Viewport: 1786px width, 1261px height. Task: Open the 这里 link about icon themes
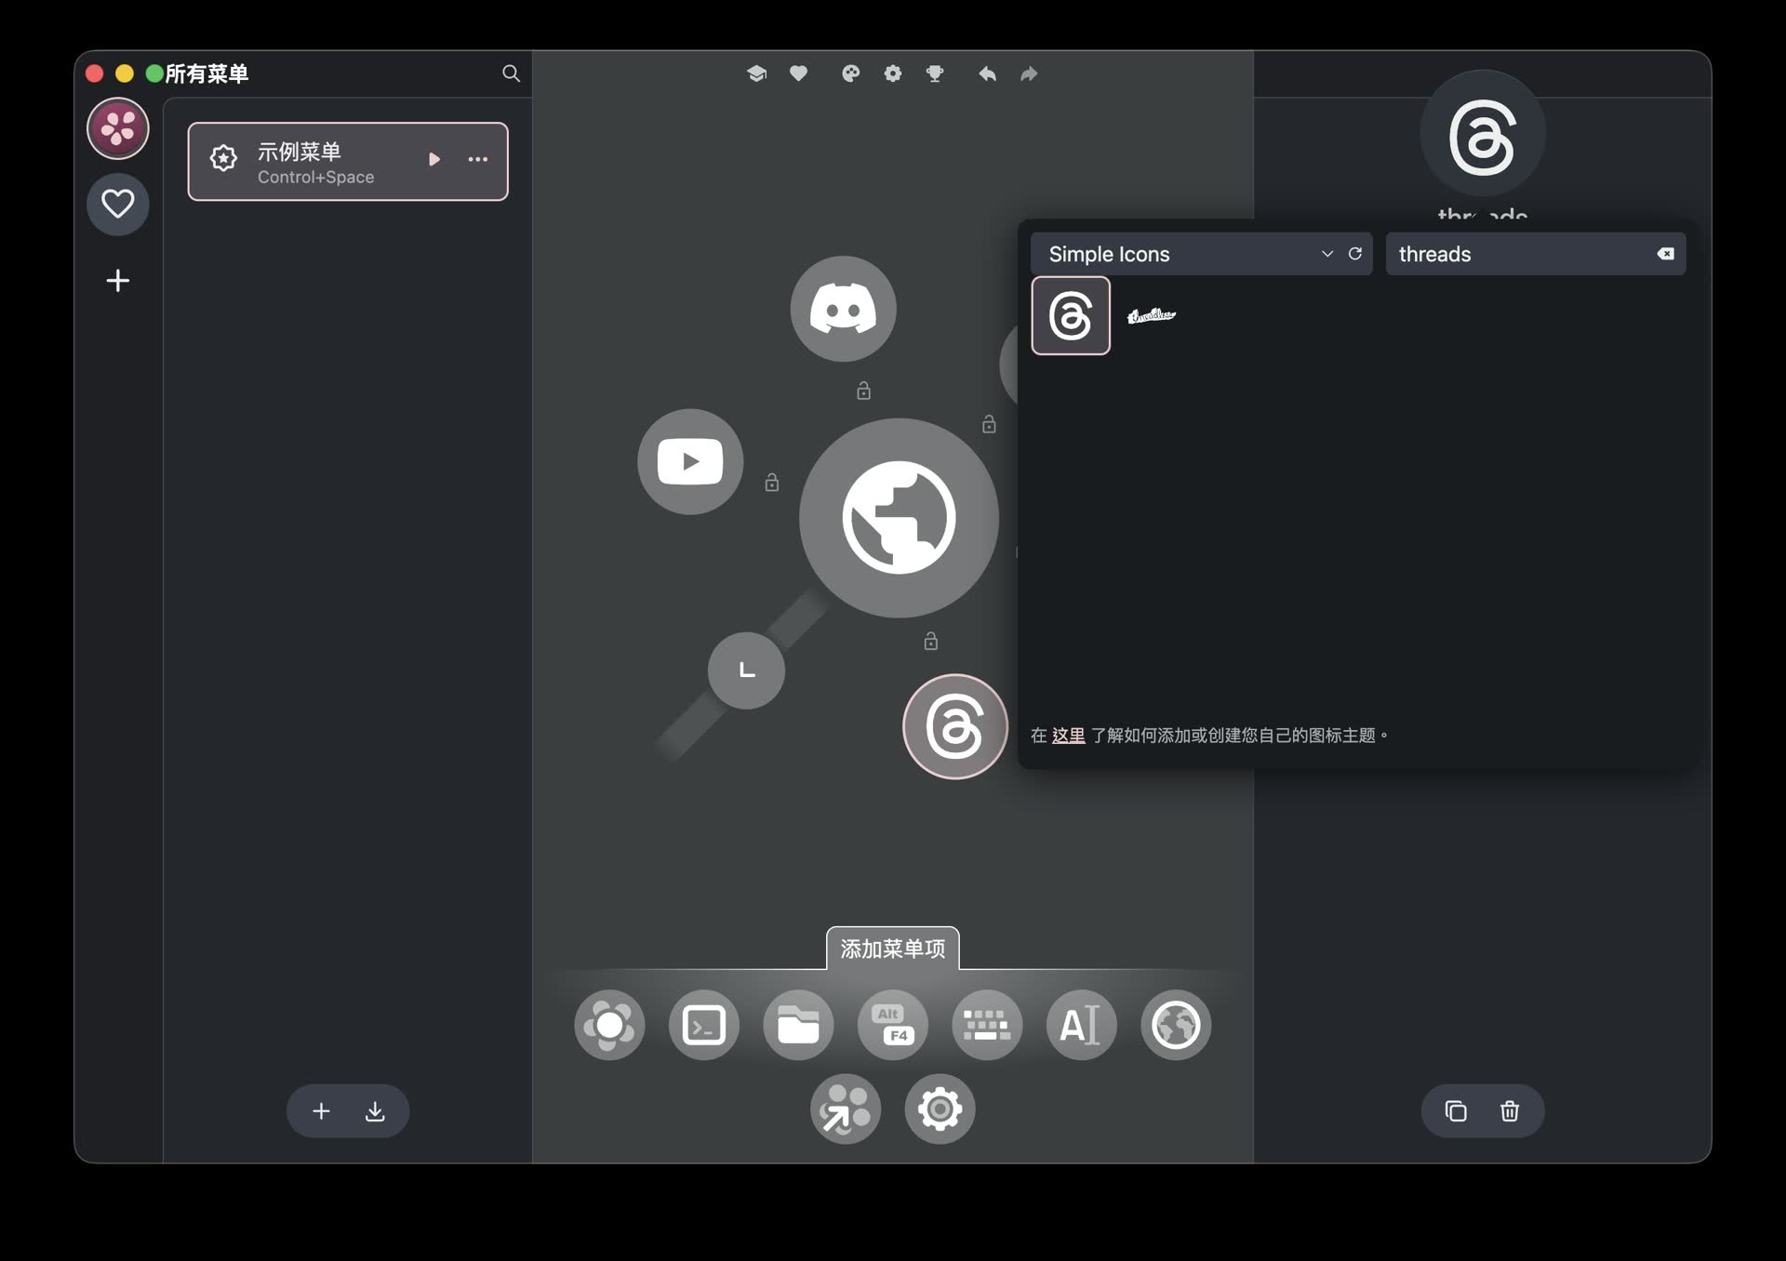[1068, 736]
